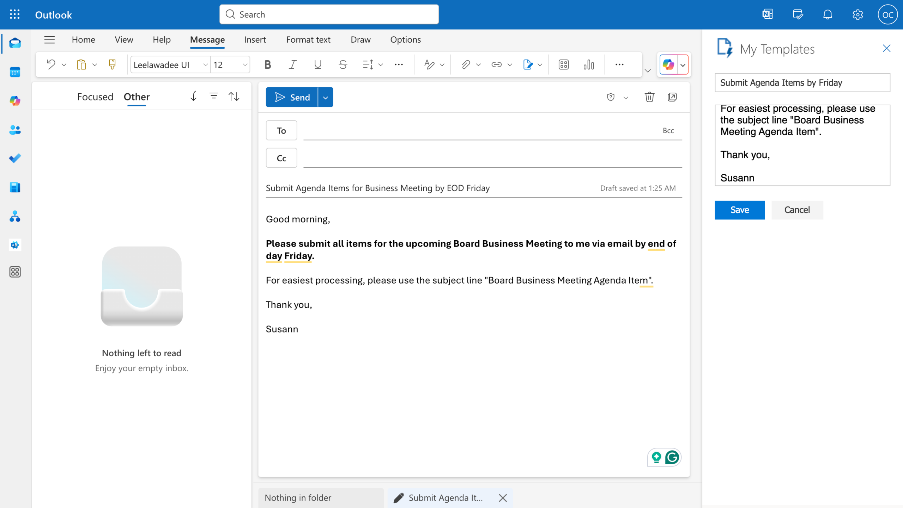
Task: Discard draft with trash icon
Action: pos(649,97)
